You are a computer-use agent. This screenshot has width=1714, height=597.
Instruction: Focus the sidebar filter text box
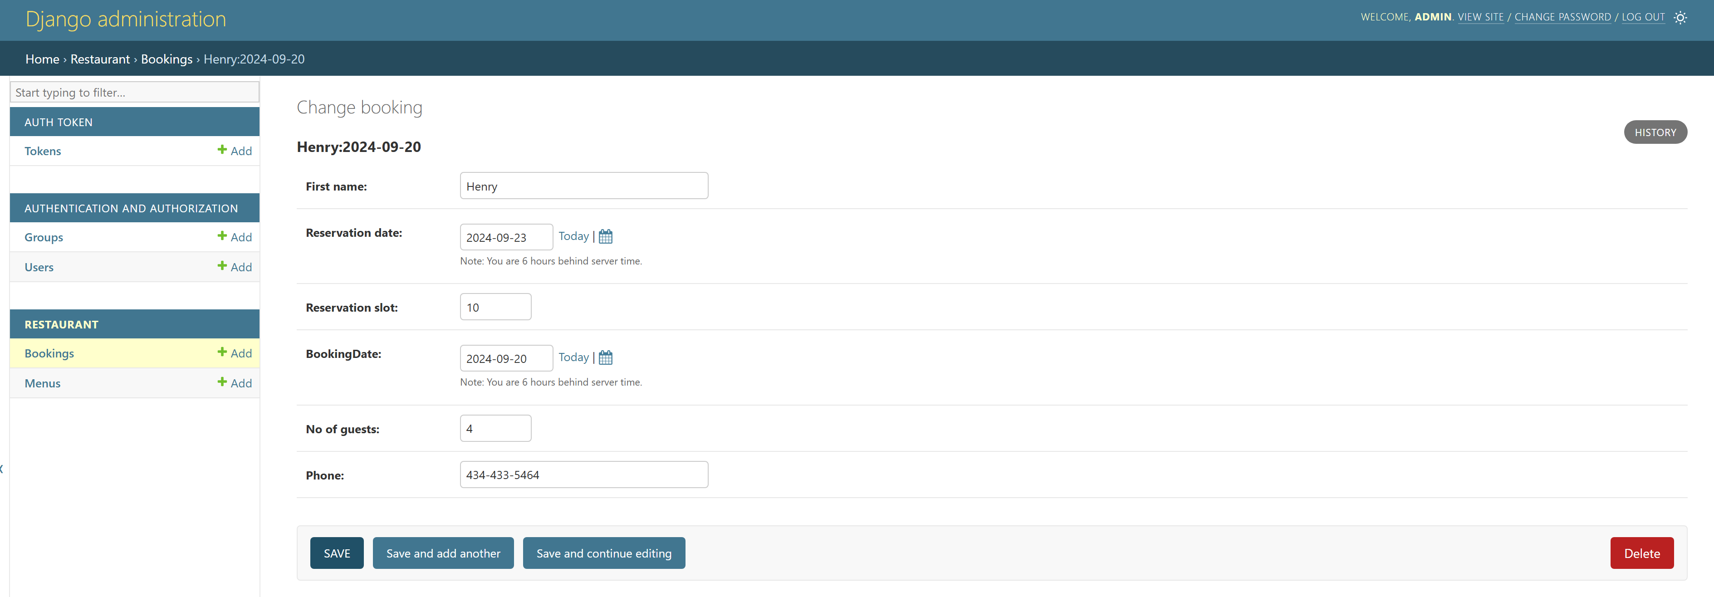tap(134, 93)
